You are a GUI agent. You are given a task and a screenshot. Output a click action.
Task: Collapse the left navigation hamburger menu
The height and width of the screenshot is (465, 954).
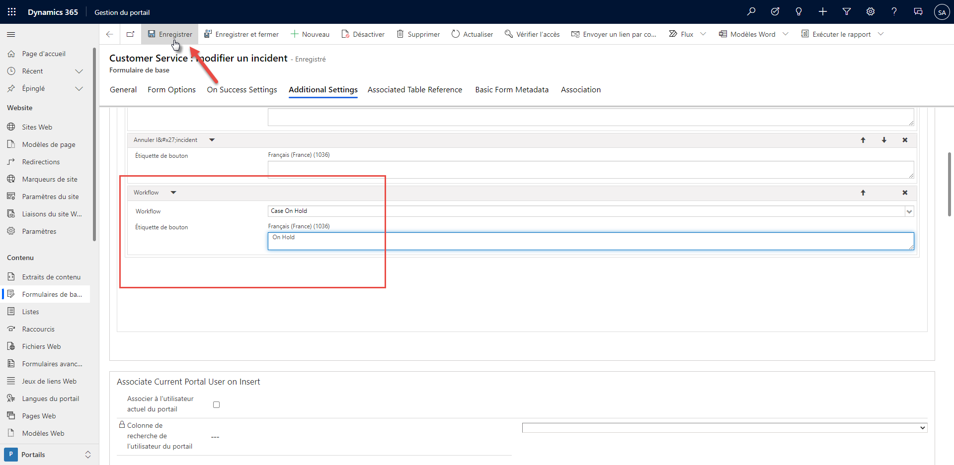(x=11, y=34)
